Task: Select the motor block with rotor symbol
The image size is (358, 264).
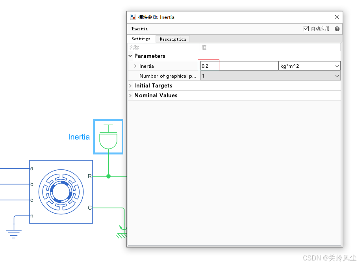Action: (x=61, y=192)
